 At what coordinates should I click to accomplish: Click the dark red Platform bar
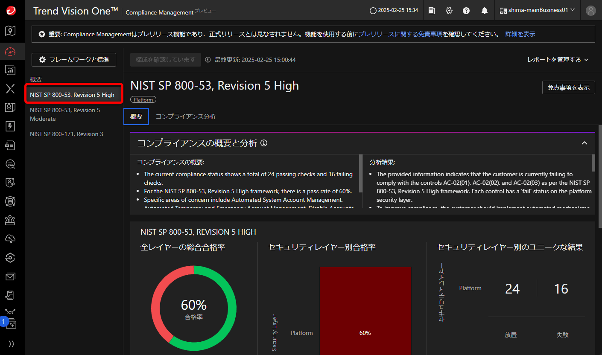click(x=365, y=311)
